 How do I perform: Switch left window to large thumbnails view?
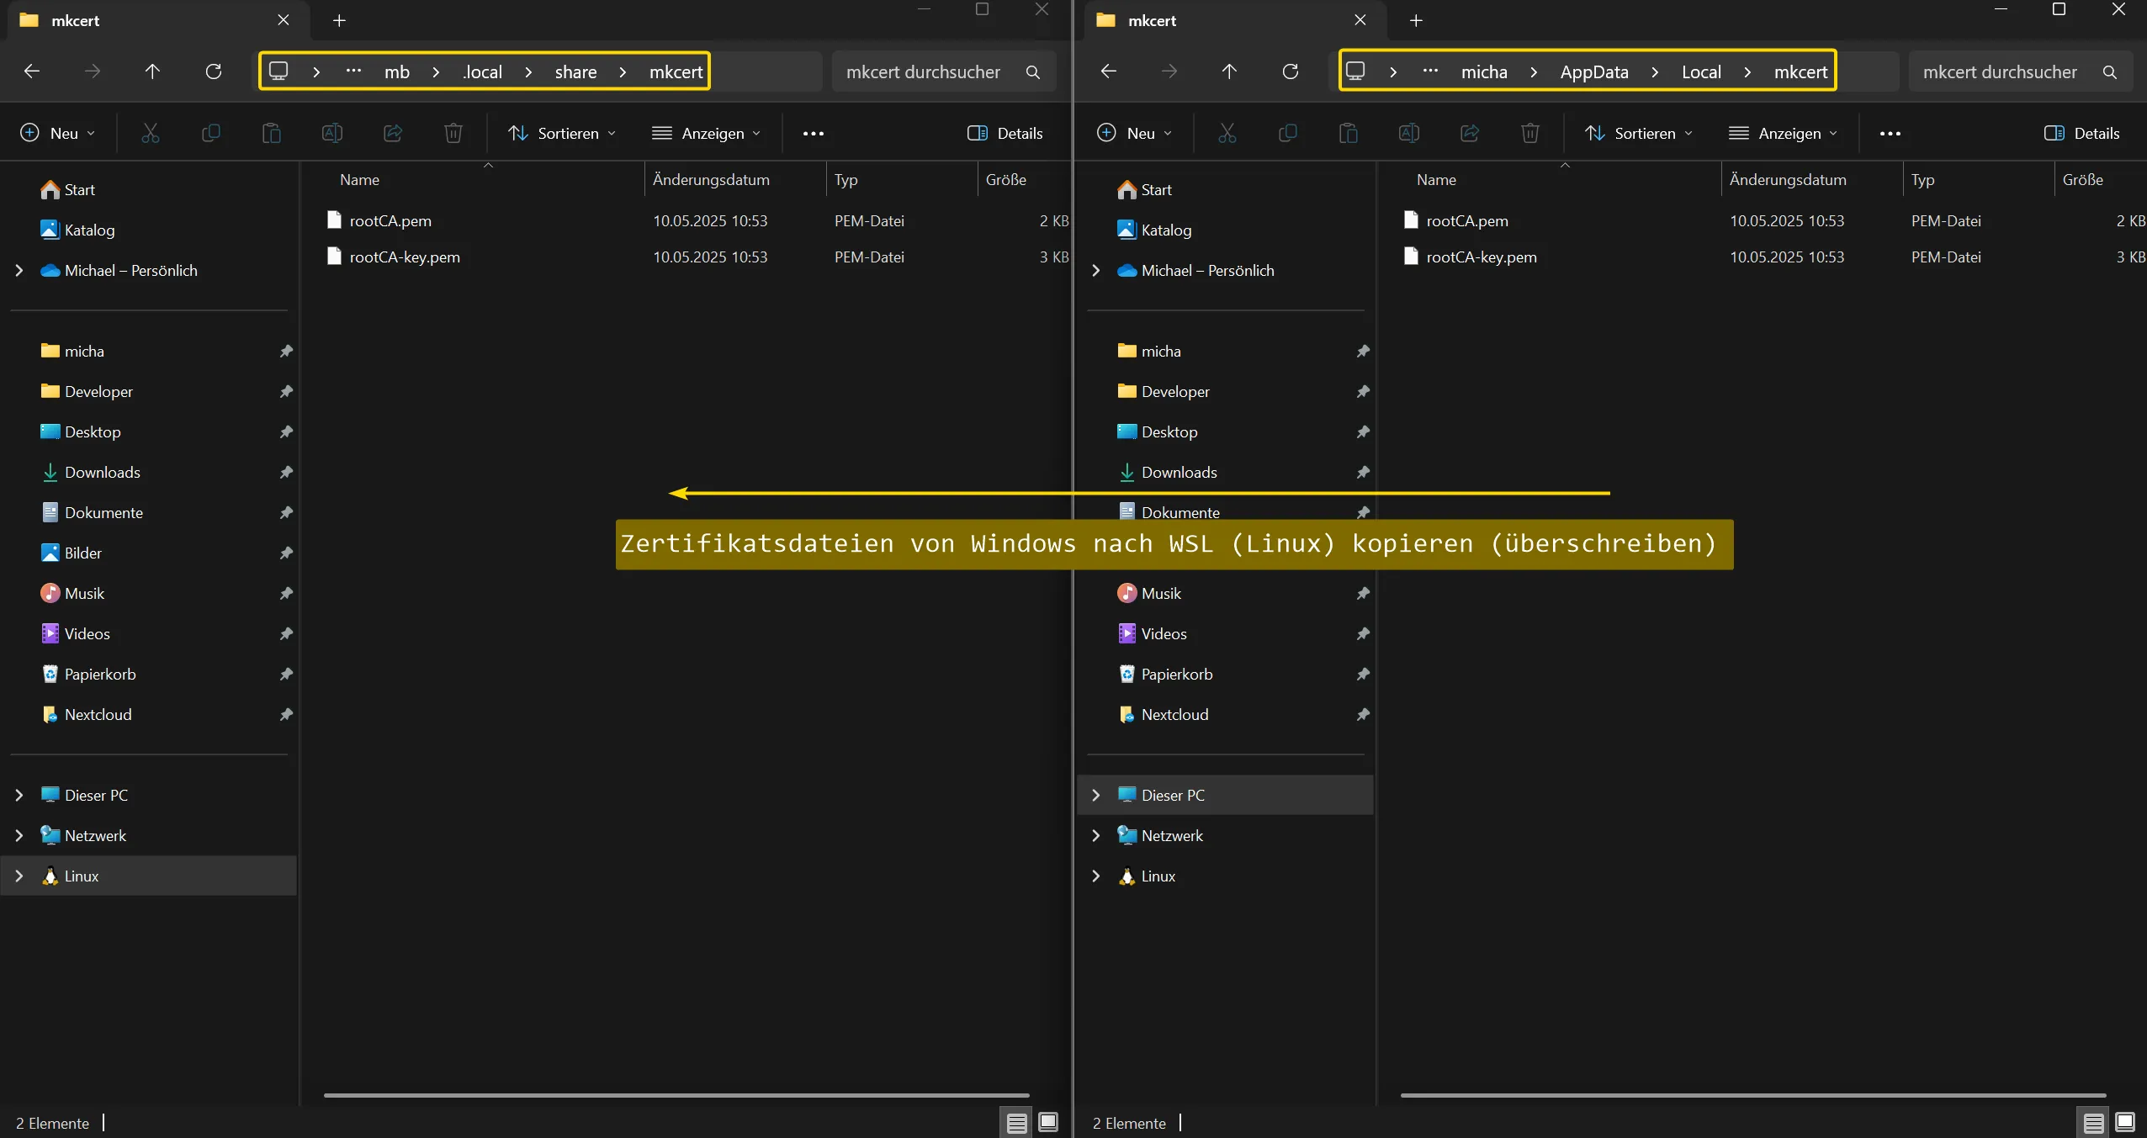pos(1048,1122)
